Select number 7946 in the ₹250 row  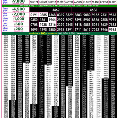point(104,29)
